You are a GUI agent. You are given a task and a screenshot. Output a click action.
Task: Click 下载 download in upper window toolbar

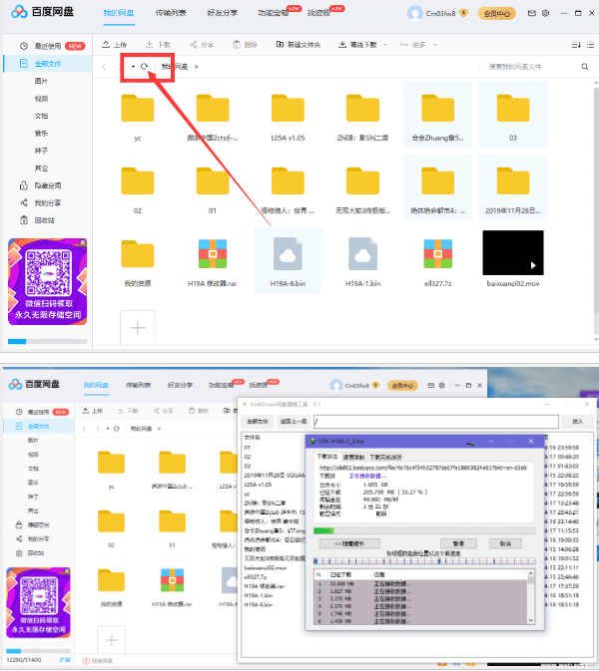[158, 45]
